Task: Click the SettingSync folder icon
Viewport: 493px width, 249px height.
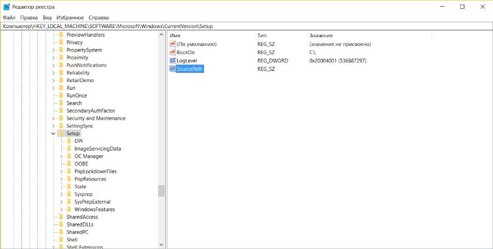Action: tap(61, 126)
